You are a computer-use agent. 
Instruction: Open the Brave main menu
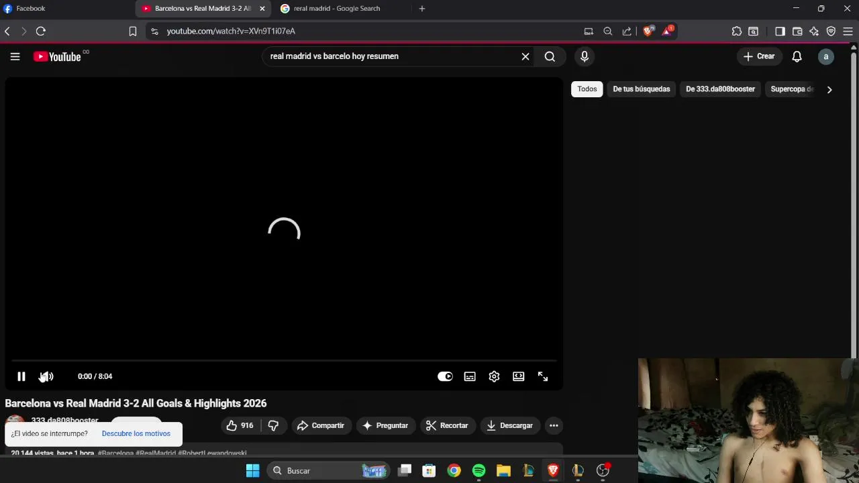[848, 31]
